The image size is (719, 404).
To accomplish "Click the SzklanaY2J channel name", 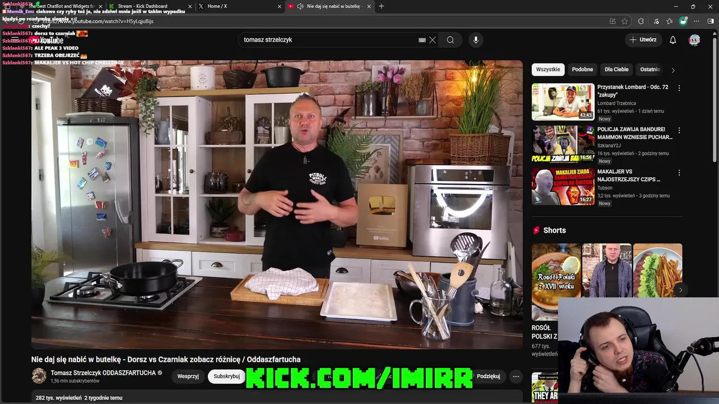I will point(609,145).
